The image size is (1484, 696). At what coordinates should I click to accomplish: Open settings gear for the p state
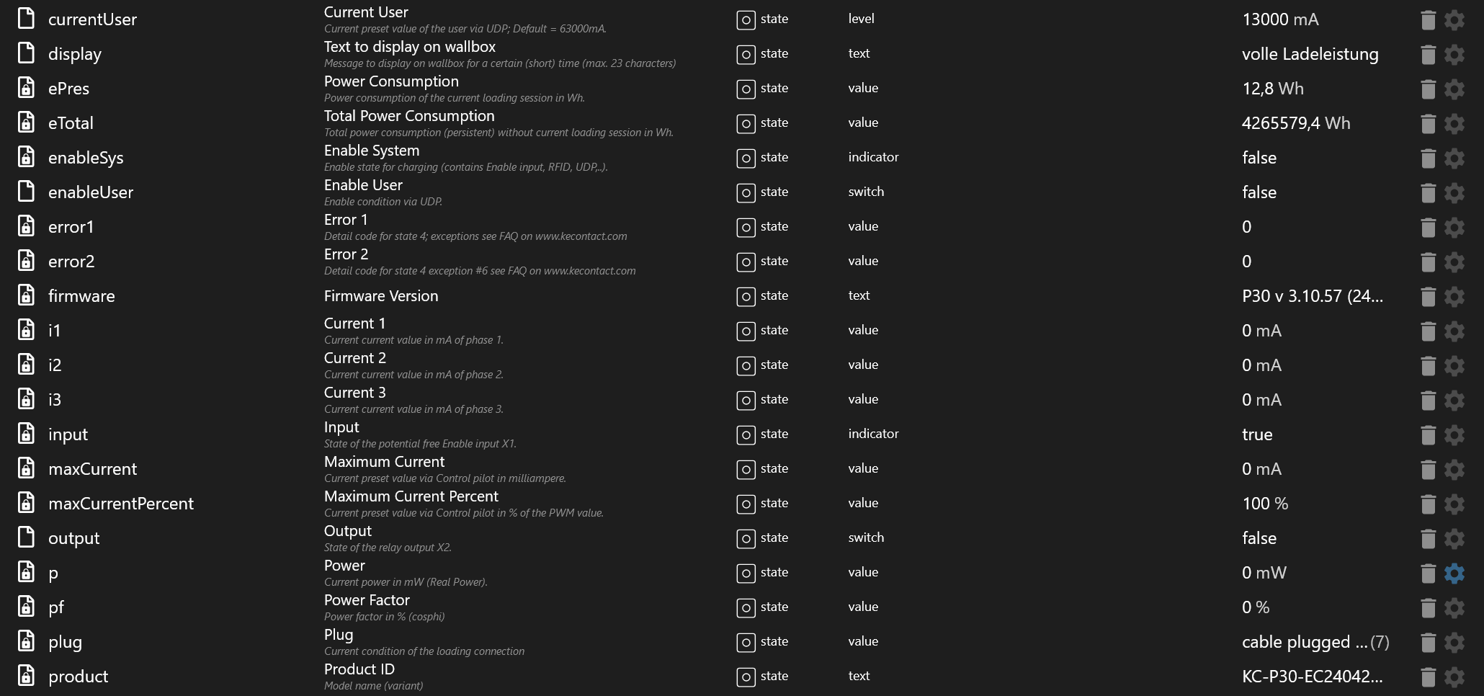coord(1454,573)
